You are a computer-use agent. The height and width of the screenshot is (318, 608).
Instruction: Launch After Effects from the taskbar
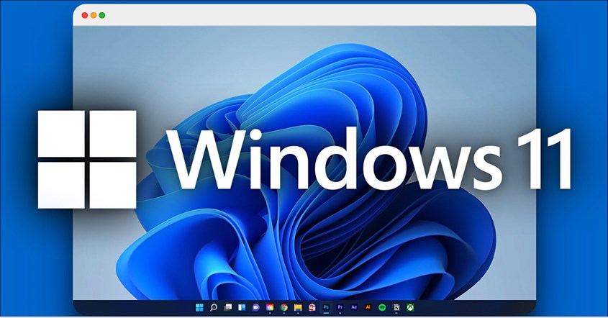(354, 307)
